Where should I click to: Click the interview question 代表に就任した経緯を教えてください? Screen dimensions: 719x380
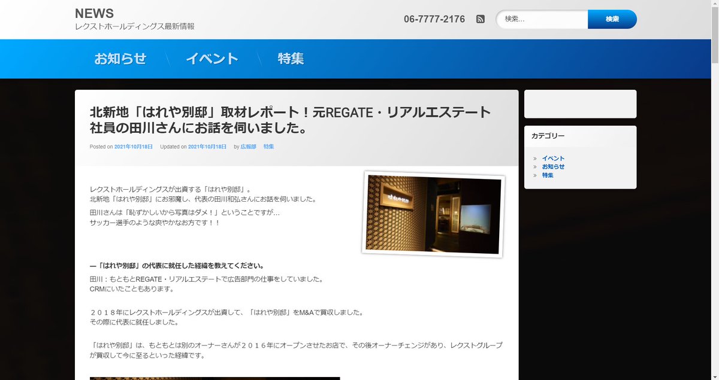coord(177,266)
